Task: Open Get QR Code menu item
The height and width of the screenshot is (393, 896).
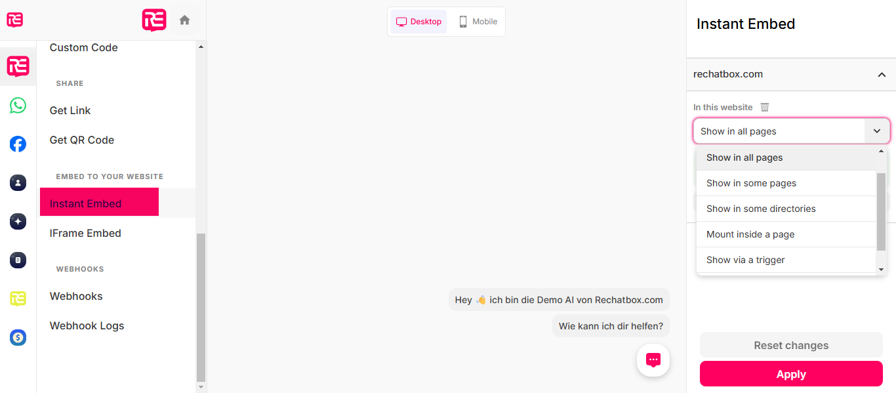Action: [82, 140]
